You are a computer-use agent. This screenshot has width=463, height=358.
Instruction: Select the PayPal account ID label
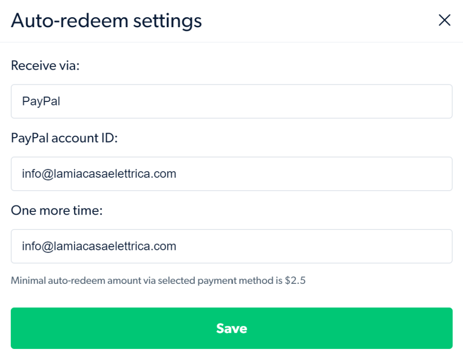point(64,138)
